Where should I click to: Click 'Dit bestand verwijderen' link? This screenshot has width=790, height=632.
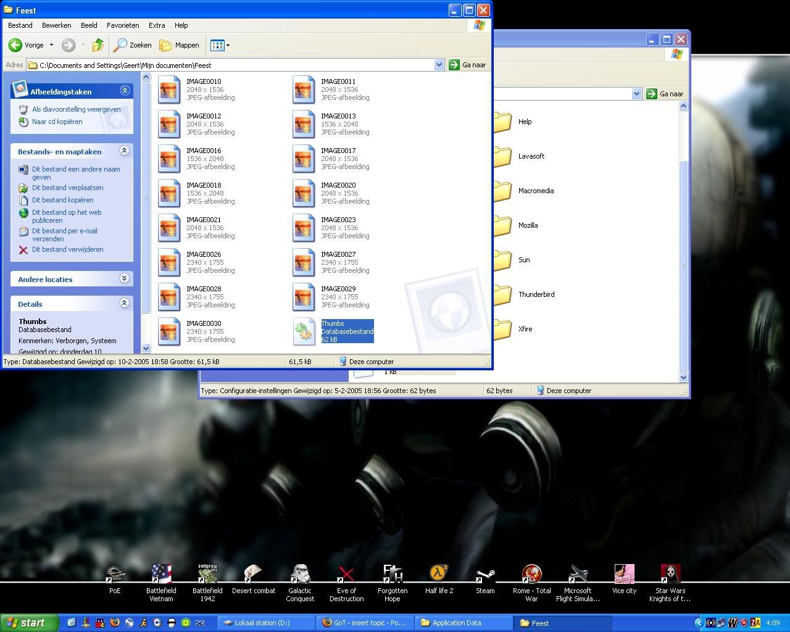pyautogui.click(x=67, y=249)
